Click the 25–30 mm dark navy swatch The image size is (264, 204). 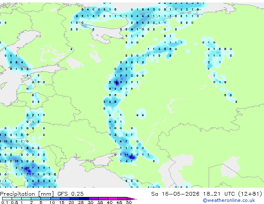(x=84, y=199)
